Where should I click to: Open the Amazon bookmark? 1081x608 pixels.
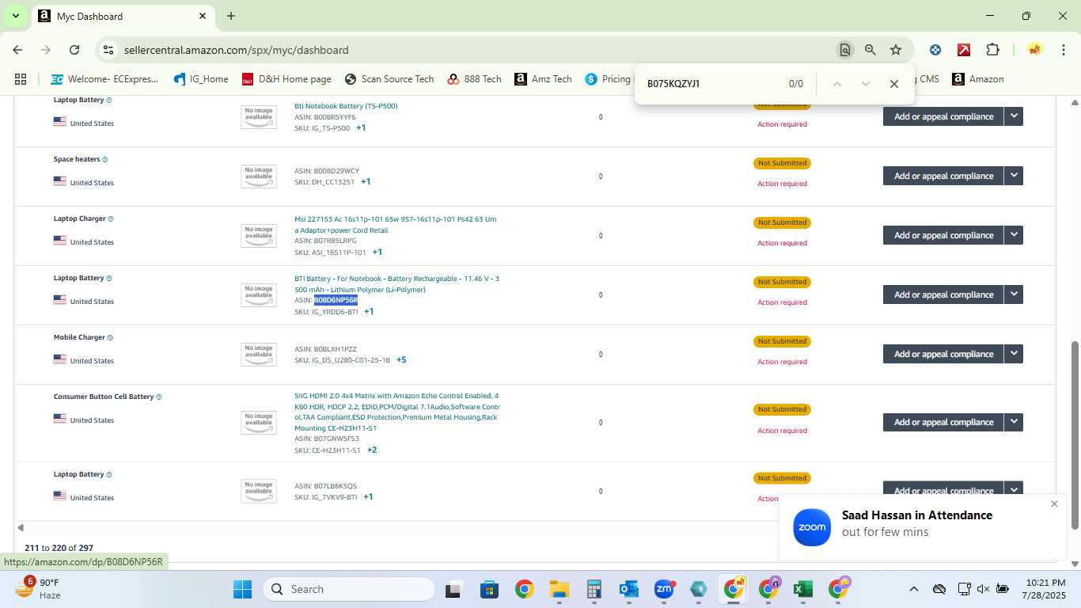[x=978, y=79]
